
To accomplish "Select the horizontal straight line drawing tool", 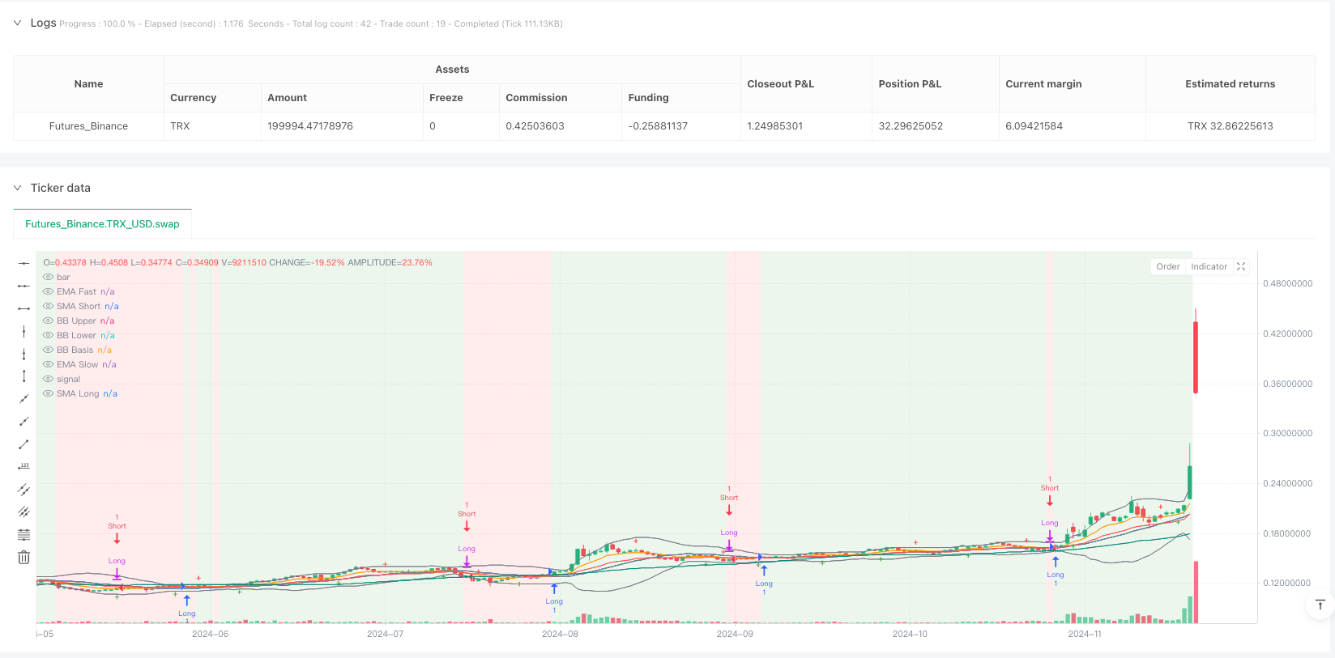I will point(23,263).
